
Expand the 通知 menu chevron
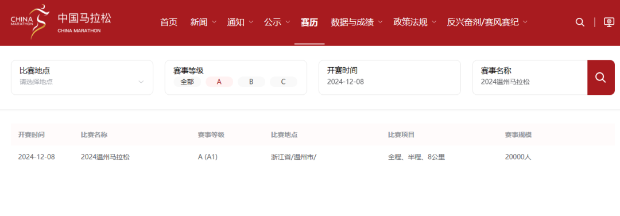(251, 22)
